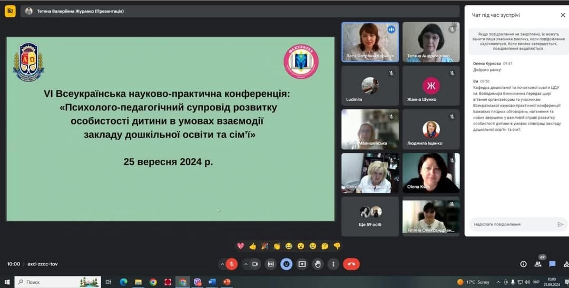Send the chat message arrow
Image resolution: width=569 pixels, height=288 pixels.
(x=560, y=224)
